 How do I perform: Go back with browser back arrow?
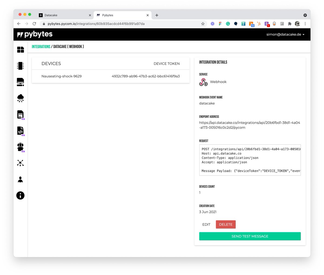[x=19, y=24]
